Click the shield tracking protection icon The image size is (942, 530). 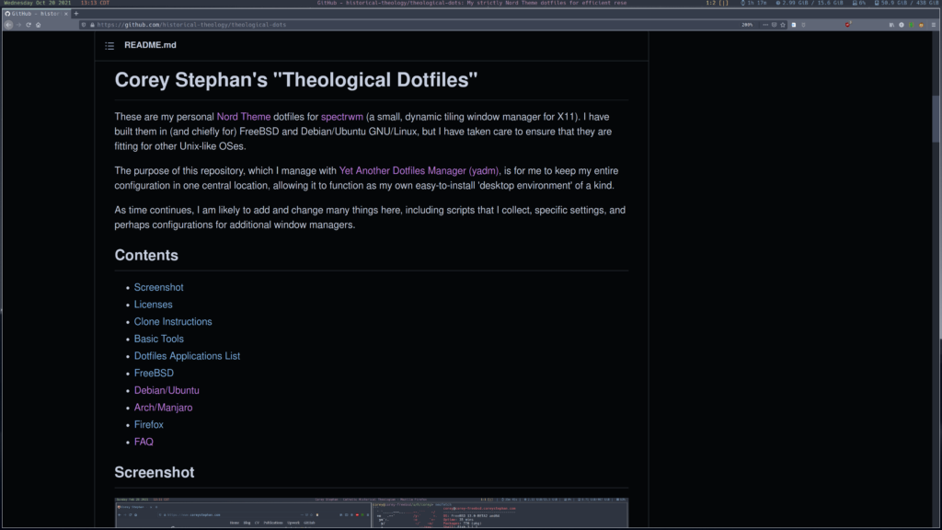click(x=84, y=25)
